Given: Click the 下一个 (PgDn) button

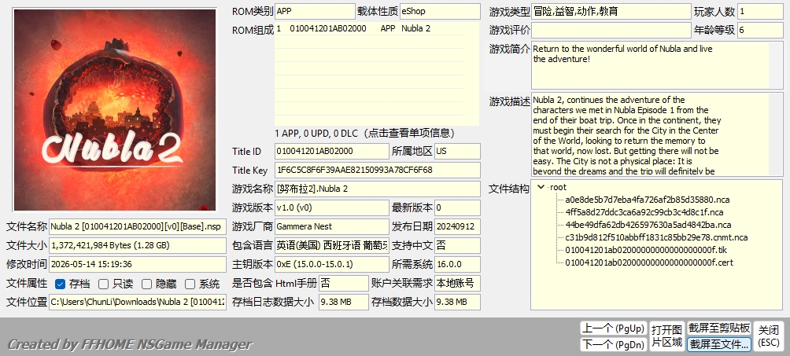Looking at the screenshot, I should coord(613,344).
